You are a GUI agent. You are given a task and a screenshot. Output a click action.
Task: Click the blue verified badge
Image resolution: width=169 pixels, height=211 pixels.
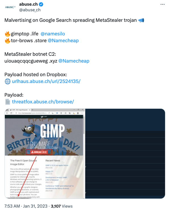(x=41, y=4)
